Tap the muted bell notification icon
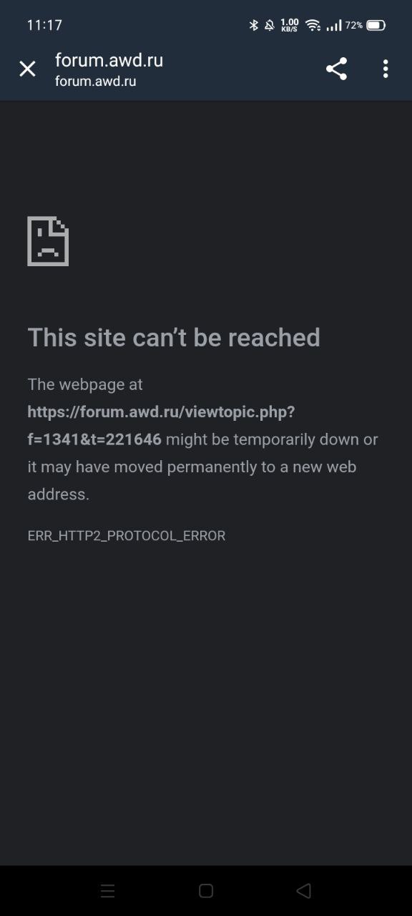 [x=270, y=25]
